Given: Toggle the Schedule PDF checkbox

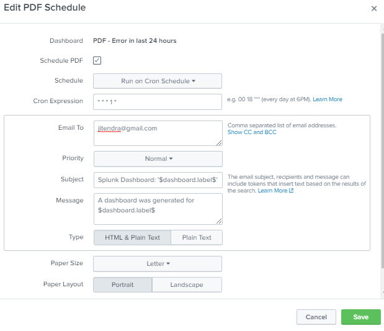Looking at the screenshot, I should [x=97, y=60].
